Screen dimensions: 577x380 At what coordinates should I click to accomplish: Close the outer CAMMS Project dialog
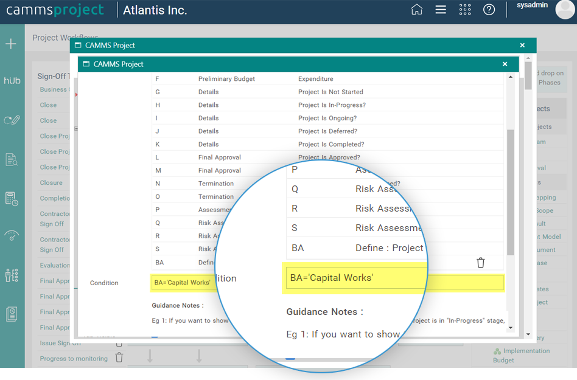(522, 45)
